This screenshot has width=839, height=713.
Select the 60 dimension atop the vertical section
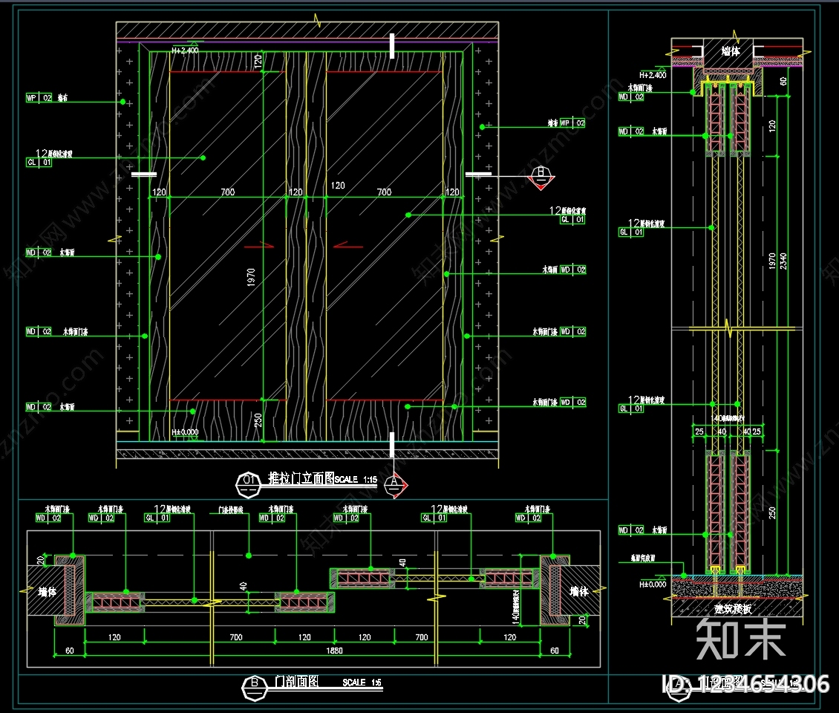(x=783, y=82)
